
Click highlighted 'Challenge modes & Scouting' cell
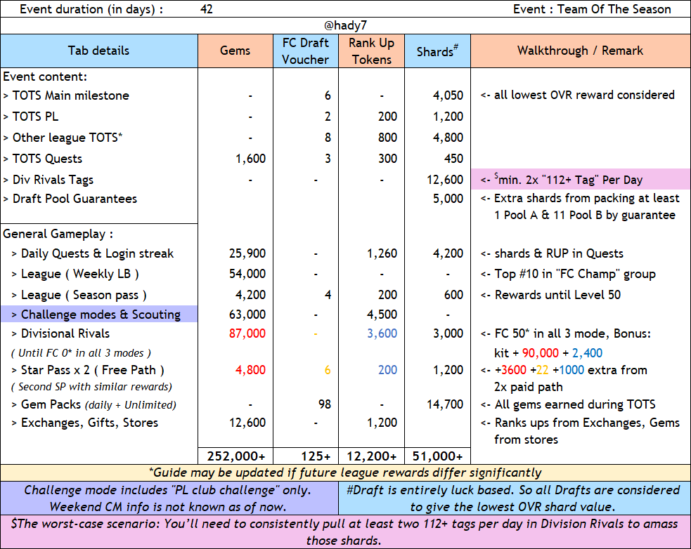point(99,315)
